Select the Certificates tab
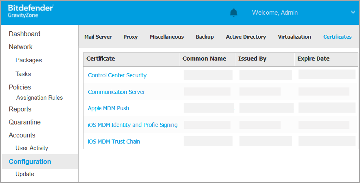Screen dimensions: 360x183 [x=338, y=37]
